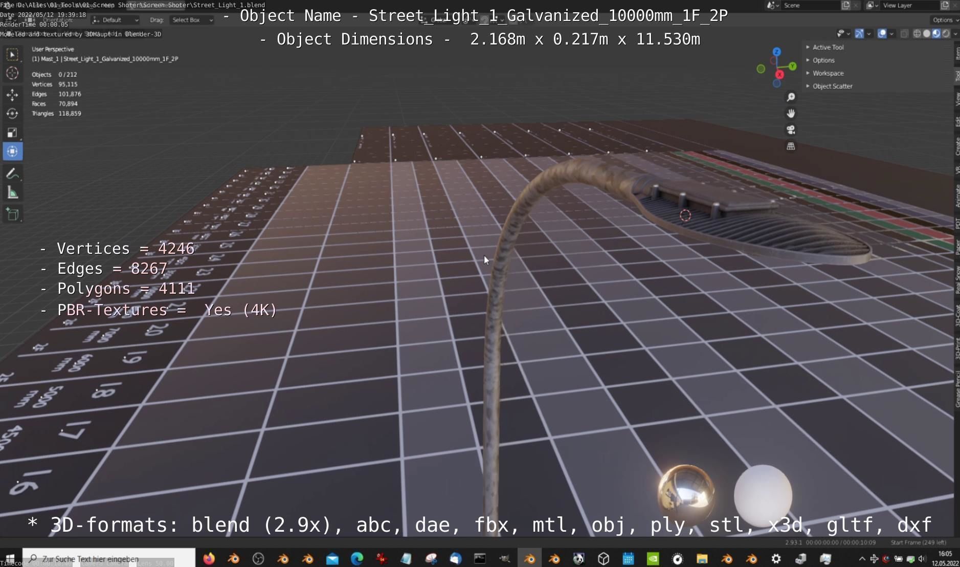Viewport: 960px width, 567px height.
Task: Activate the Cursor tool
Action: (x=12, y=73)
